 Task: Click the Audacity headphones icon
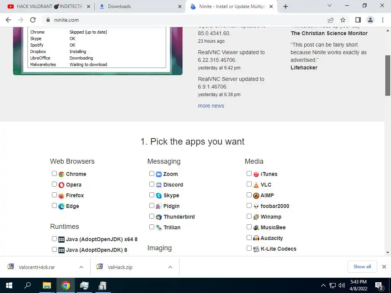[x=256, y=238]
